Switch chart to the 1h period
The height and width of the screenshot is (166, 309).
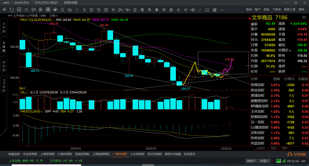[x=113, y=10]
